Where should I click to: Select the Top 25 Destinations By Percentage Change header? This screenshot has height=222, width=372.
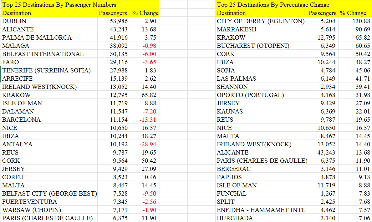[x=294, y=5]
